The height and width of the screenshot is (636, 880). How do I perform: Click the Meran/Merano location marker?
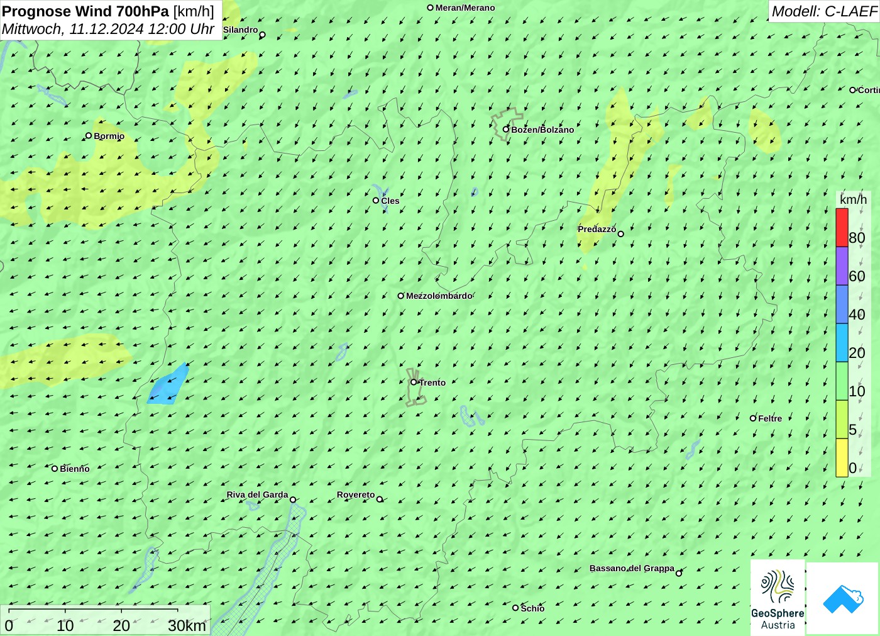pos(431,8)
